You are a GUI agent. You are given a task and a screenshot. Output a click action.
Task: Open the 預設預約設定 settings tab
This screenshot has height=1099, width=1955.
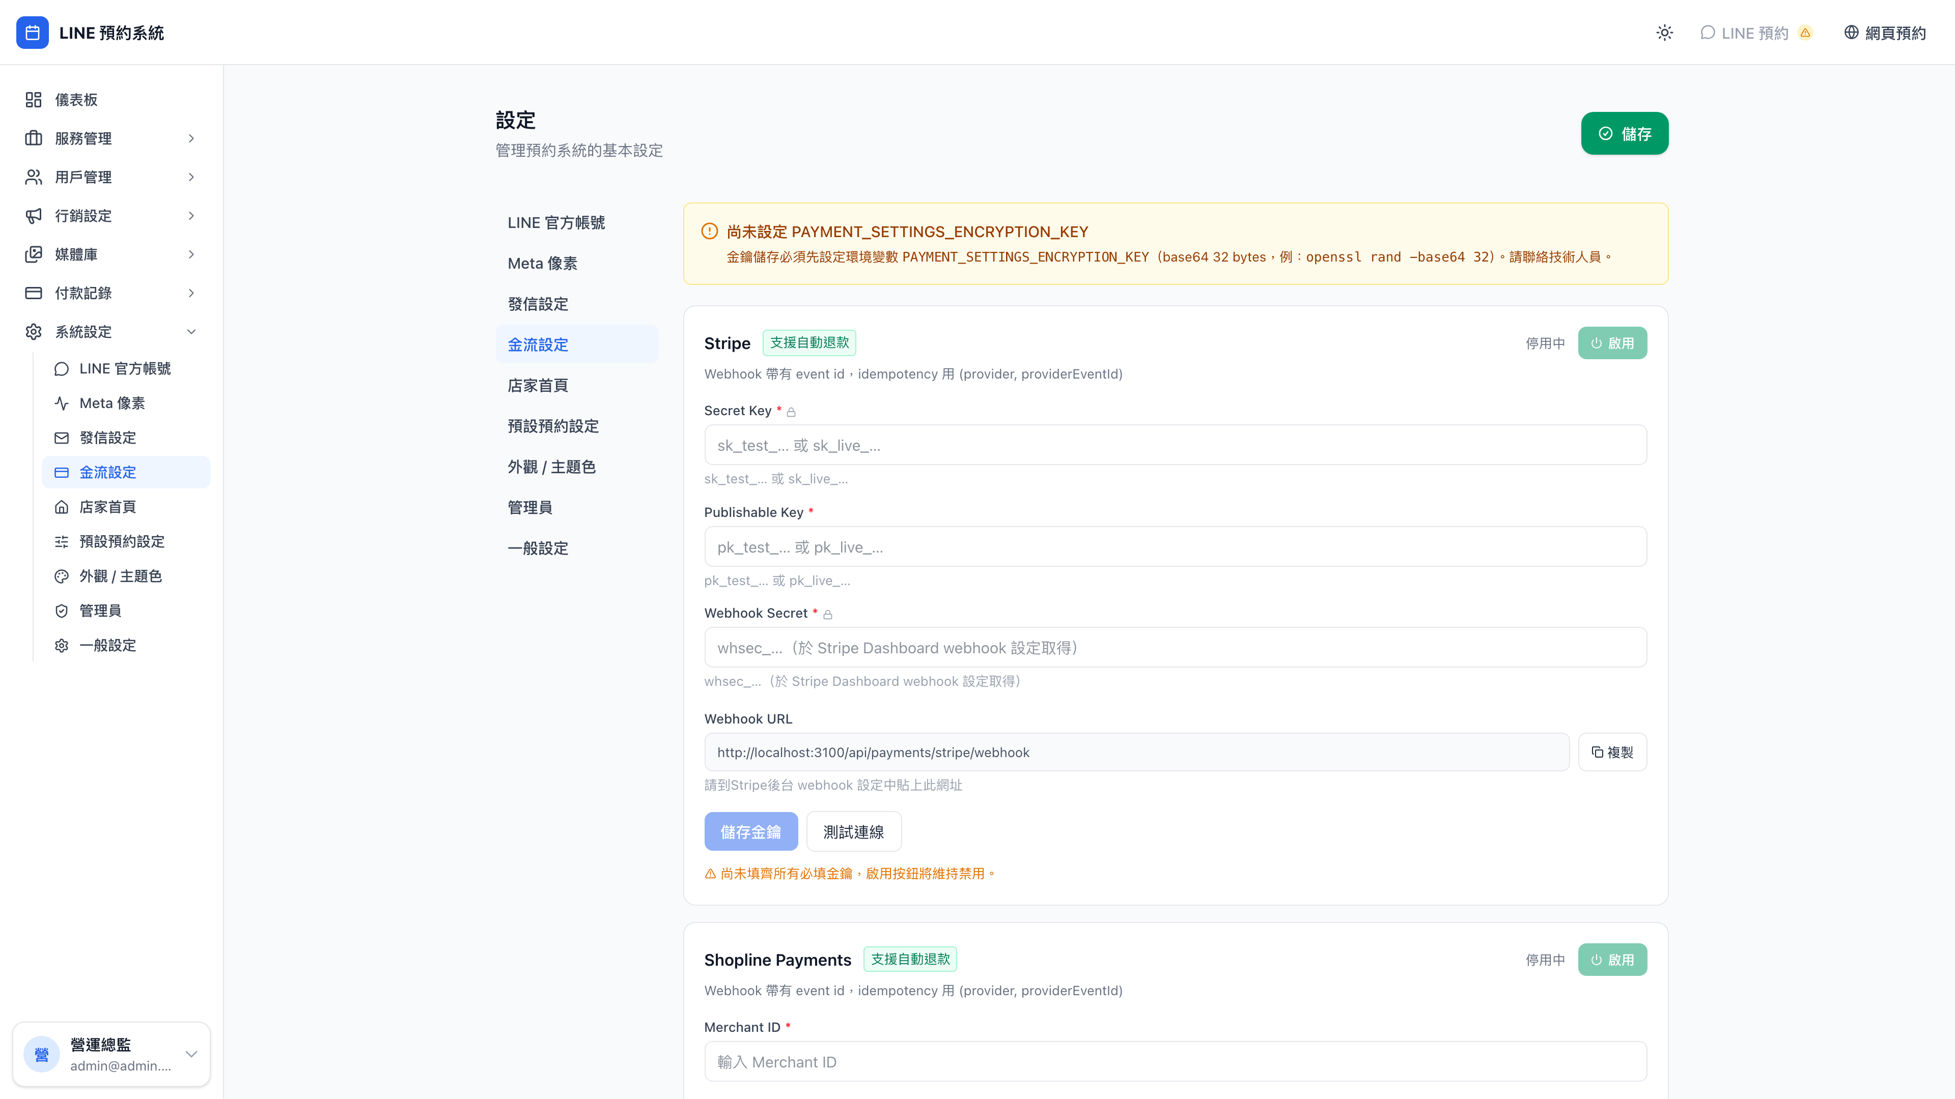tap(577, 425)
